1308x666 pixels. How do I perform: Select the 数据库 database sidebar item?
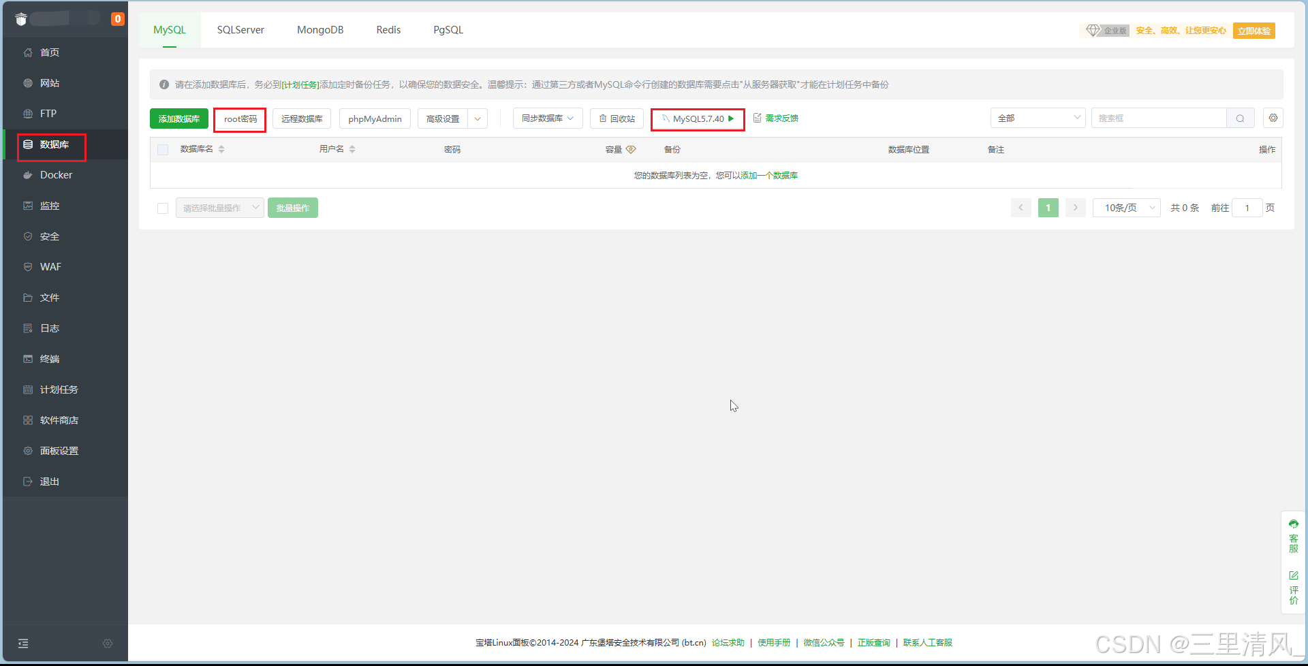coord(65,144)
